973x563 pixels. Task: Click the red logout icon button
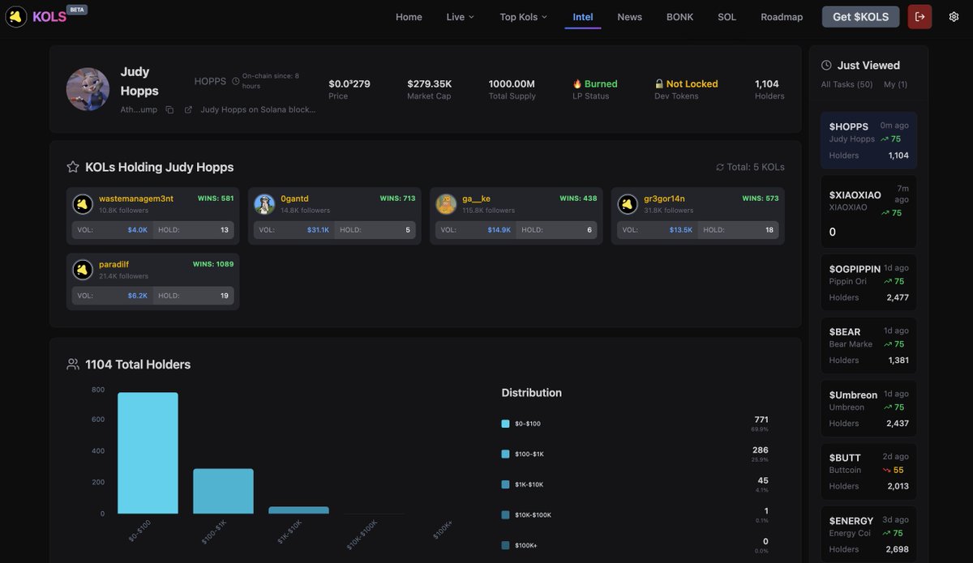coord(919,17)
